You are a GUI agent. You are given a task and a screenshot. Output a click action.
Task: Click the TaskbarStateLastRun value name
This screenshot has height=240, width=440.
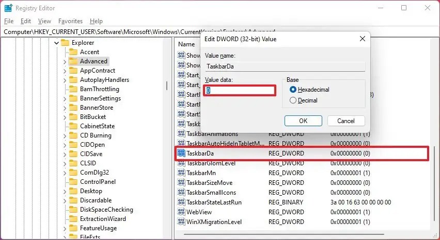tap(214, 202)
